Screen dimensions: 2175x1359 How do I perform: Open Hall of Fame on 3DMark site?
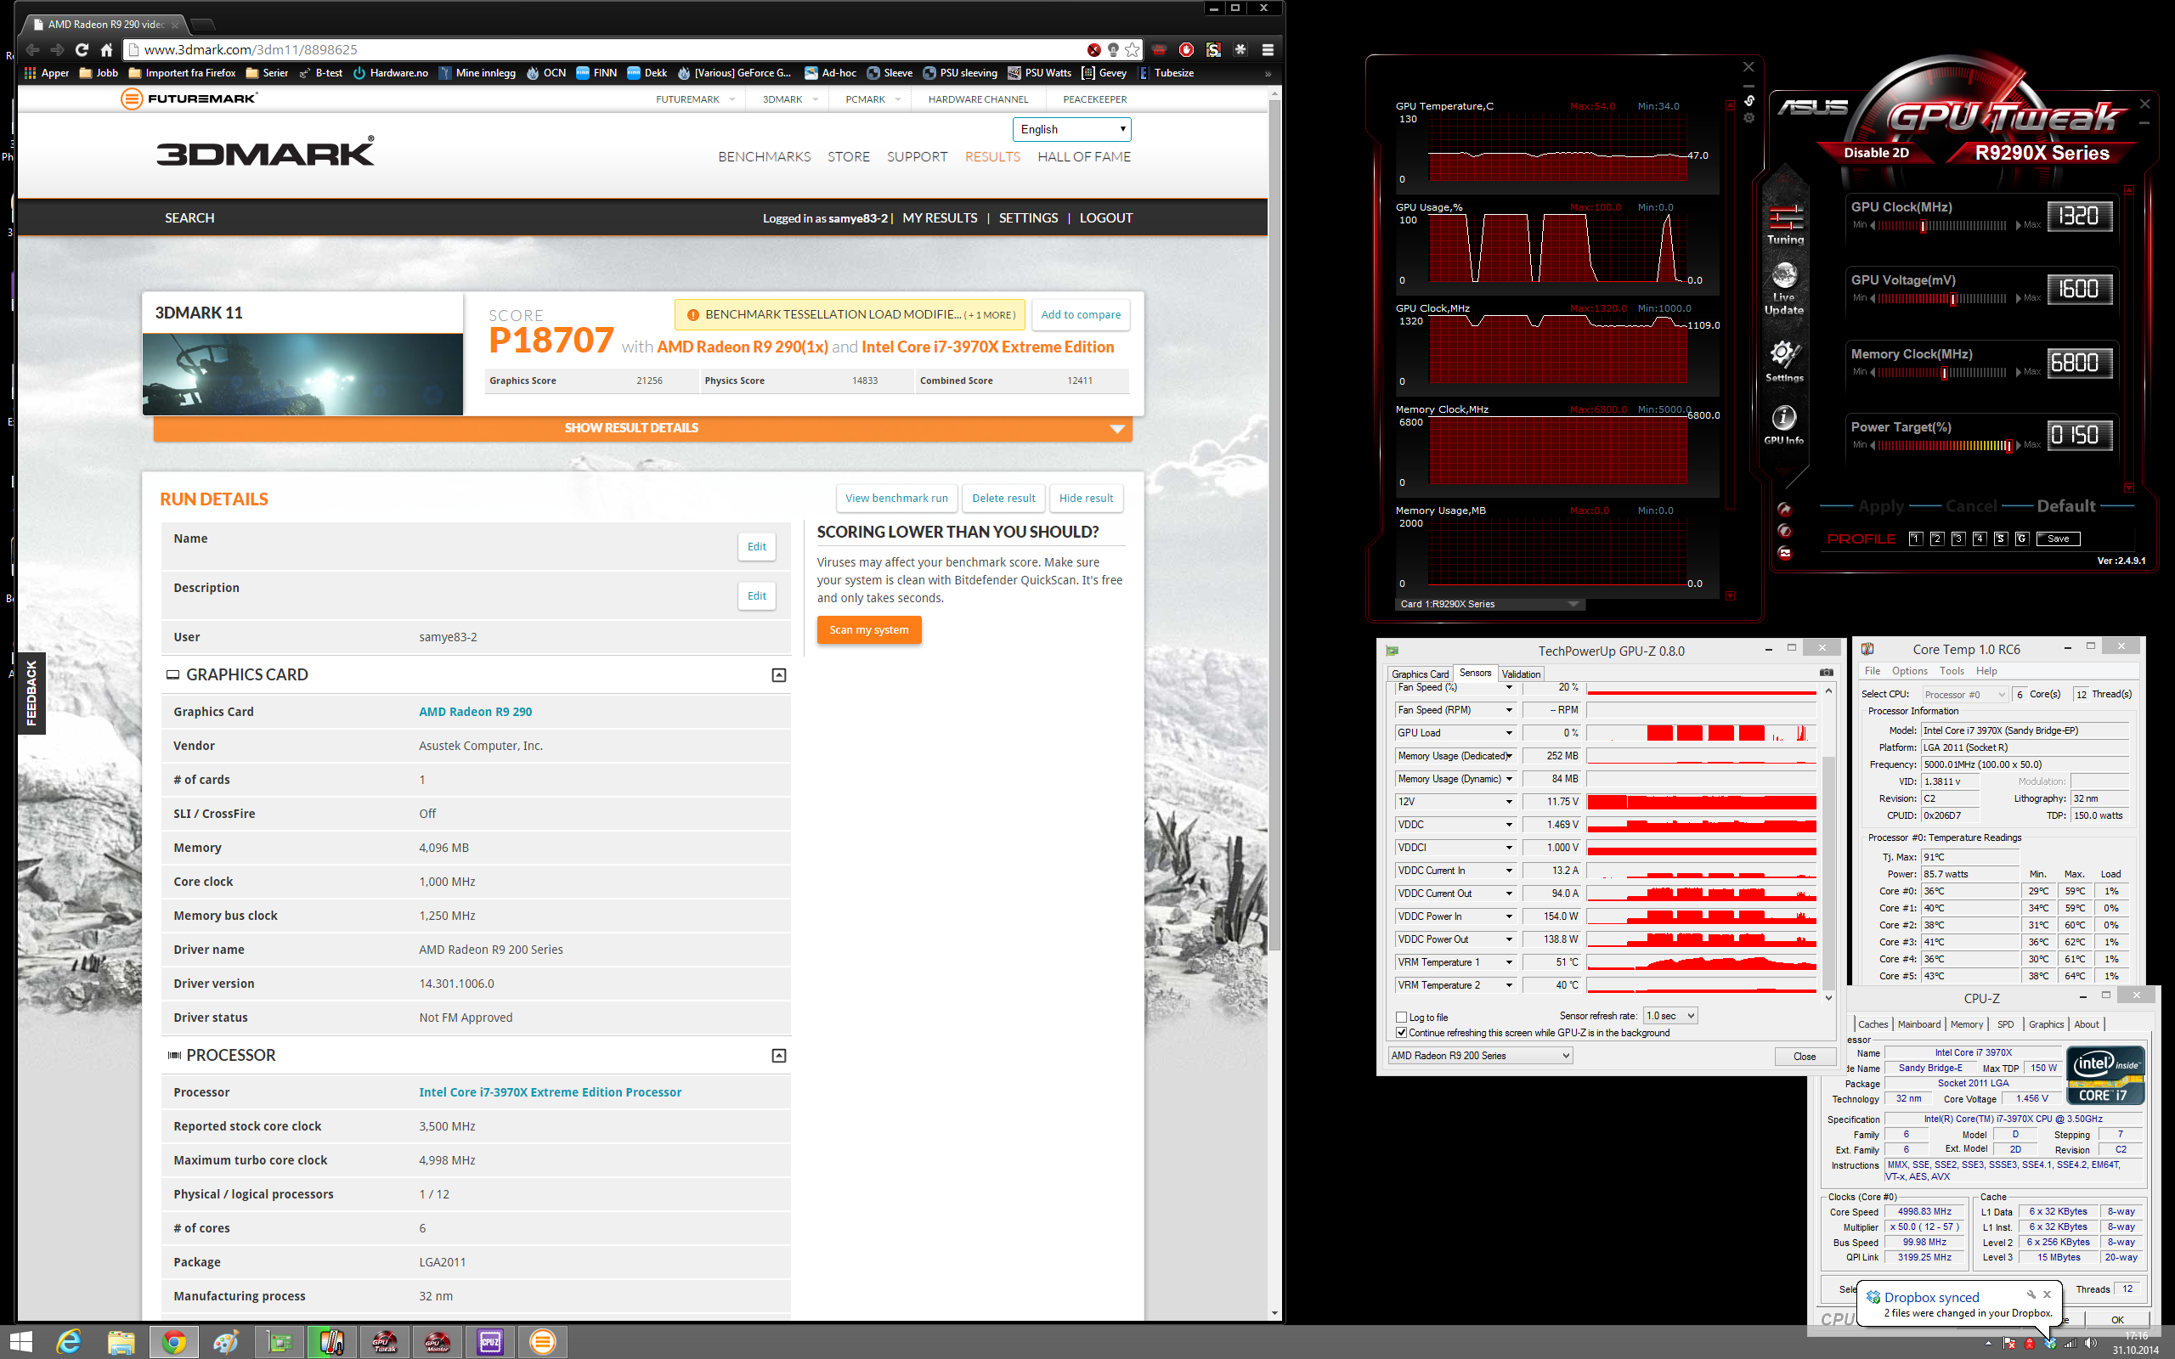point(1084,156)
